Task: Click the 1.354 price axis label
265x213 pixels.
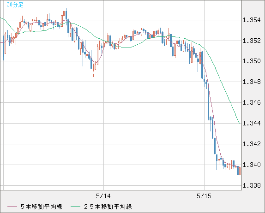Action: tap(252, 20)
